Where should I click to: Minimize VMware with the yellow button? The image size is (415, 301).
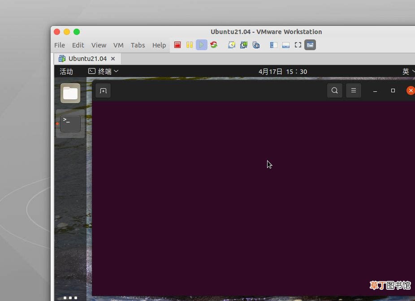click(x=67, y=32)
